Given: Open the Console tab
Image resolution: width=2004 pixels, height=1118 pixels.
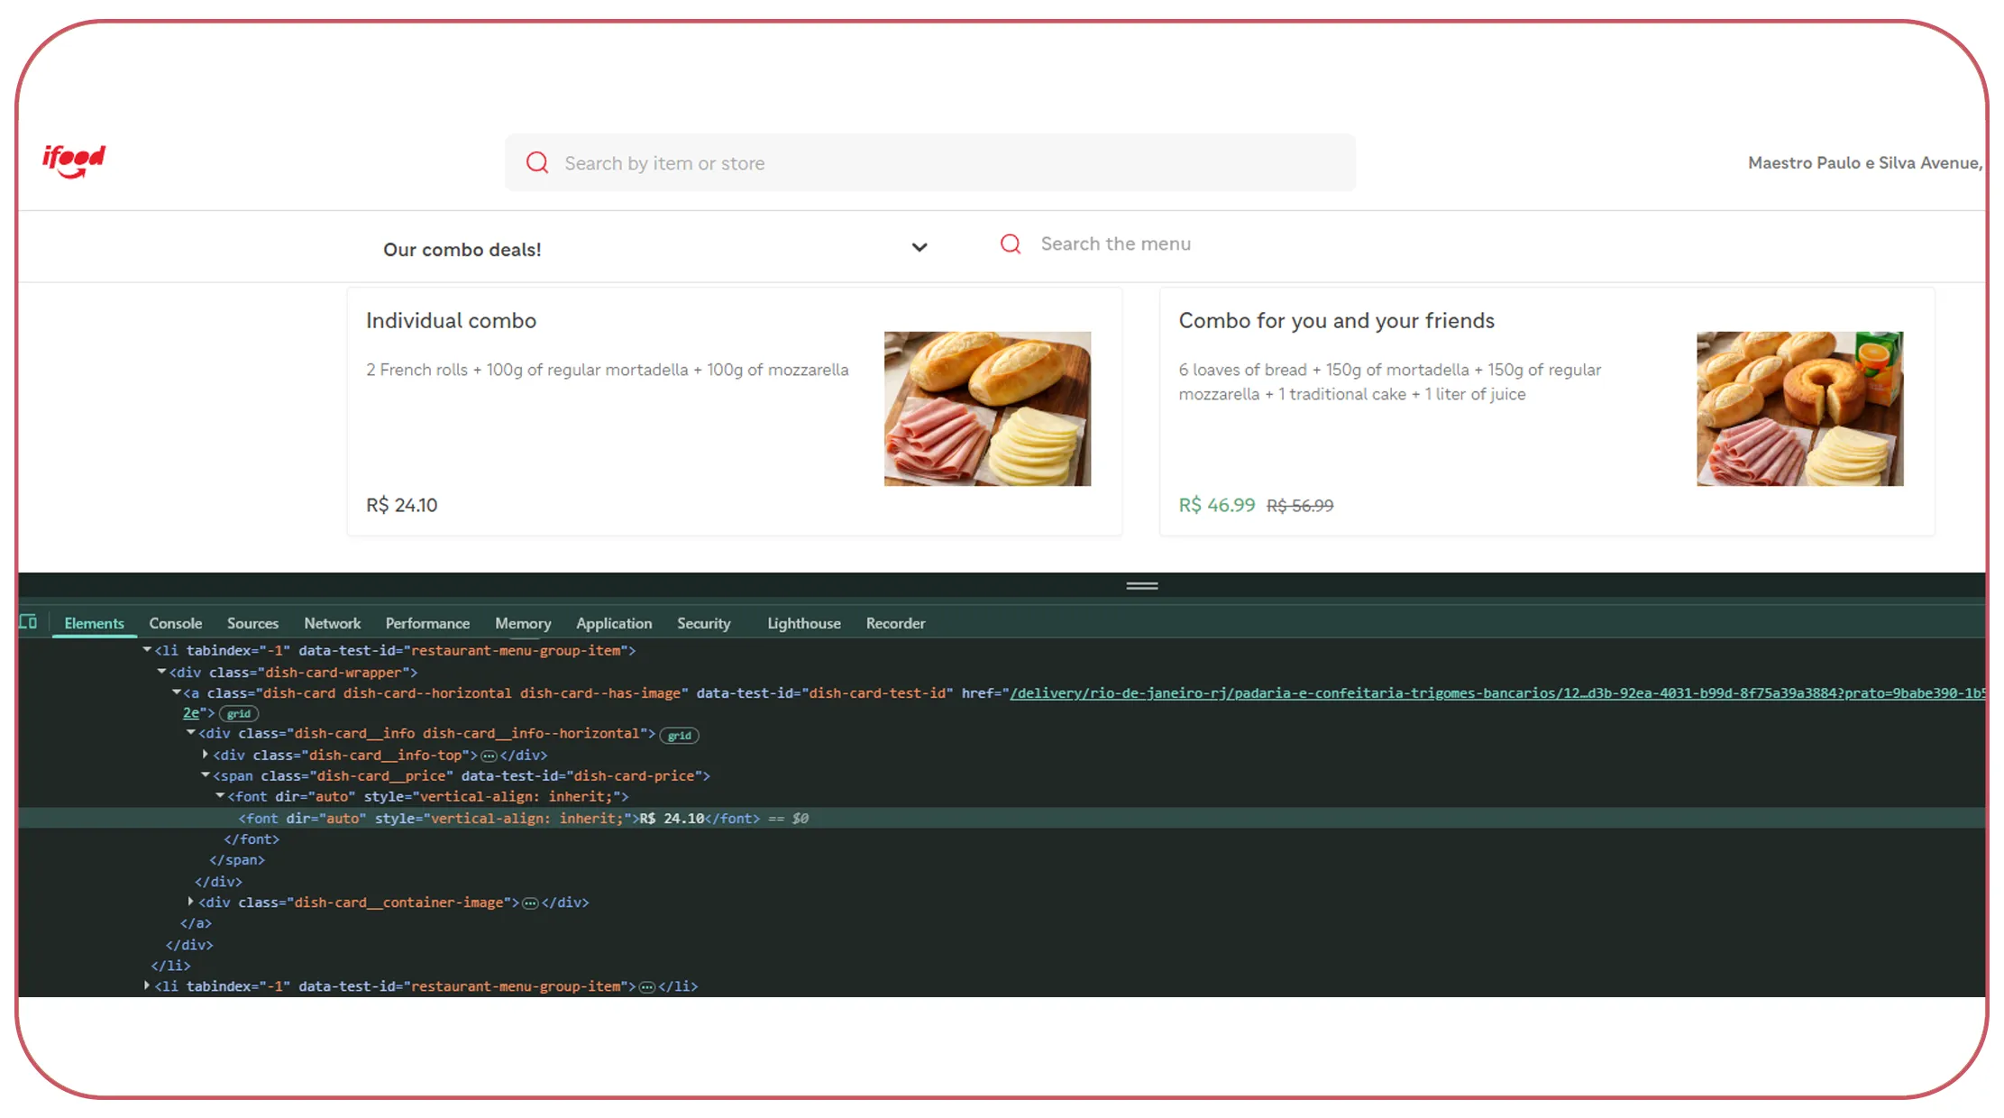Looking at the screenshot, I should point(176,623).
